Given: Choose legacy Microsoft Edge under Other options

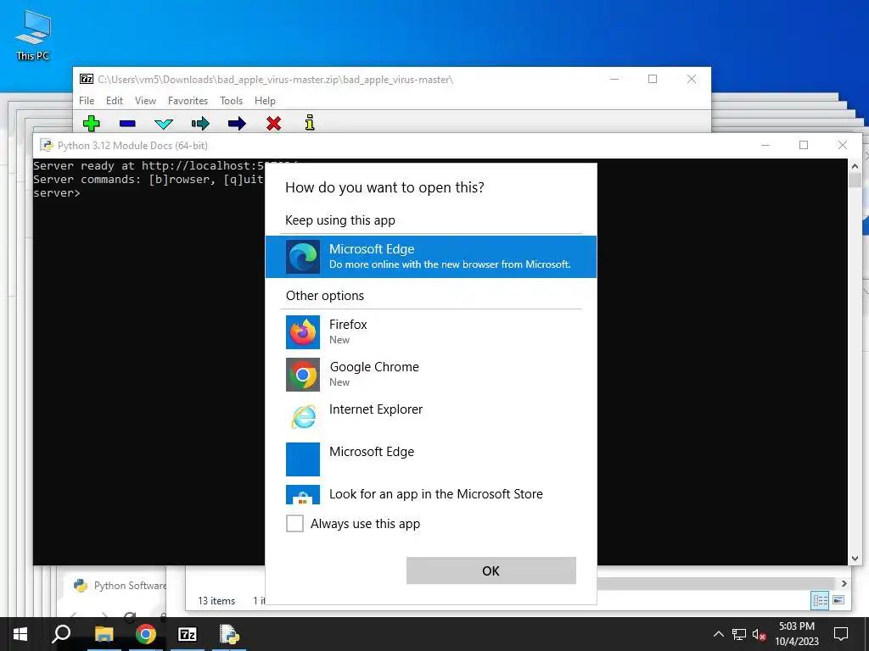Looking at the screenshot, I should (x=430, y=459).
